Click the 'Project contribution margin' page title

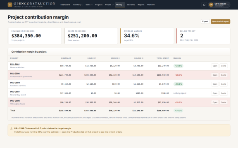click(38, 17)
